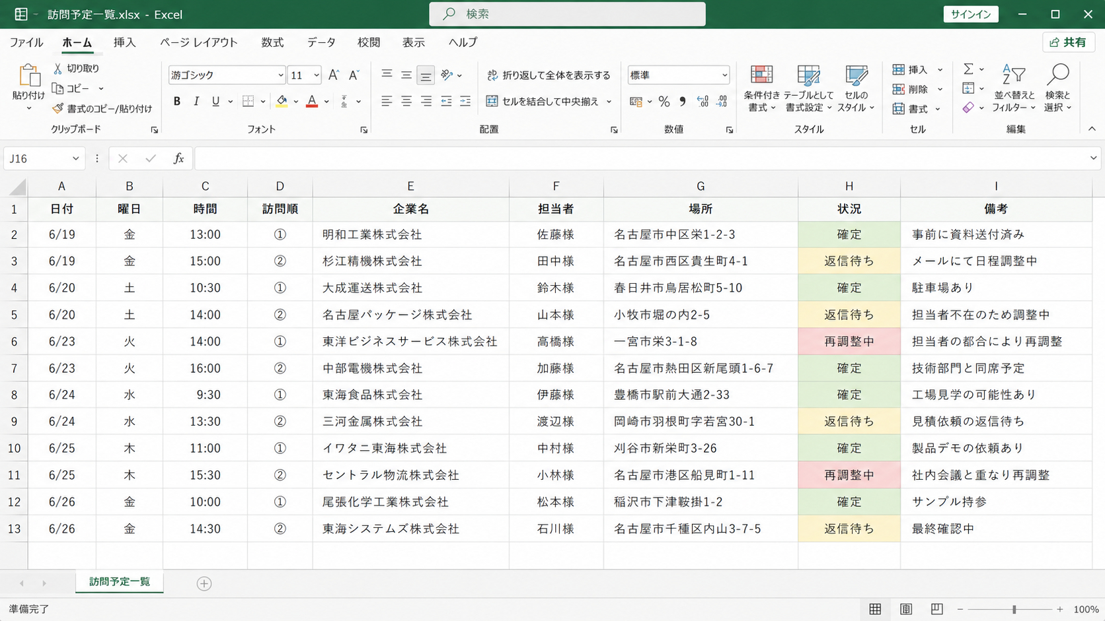Click the 挿入 cells button

tap(918, 69)
